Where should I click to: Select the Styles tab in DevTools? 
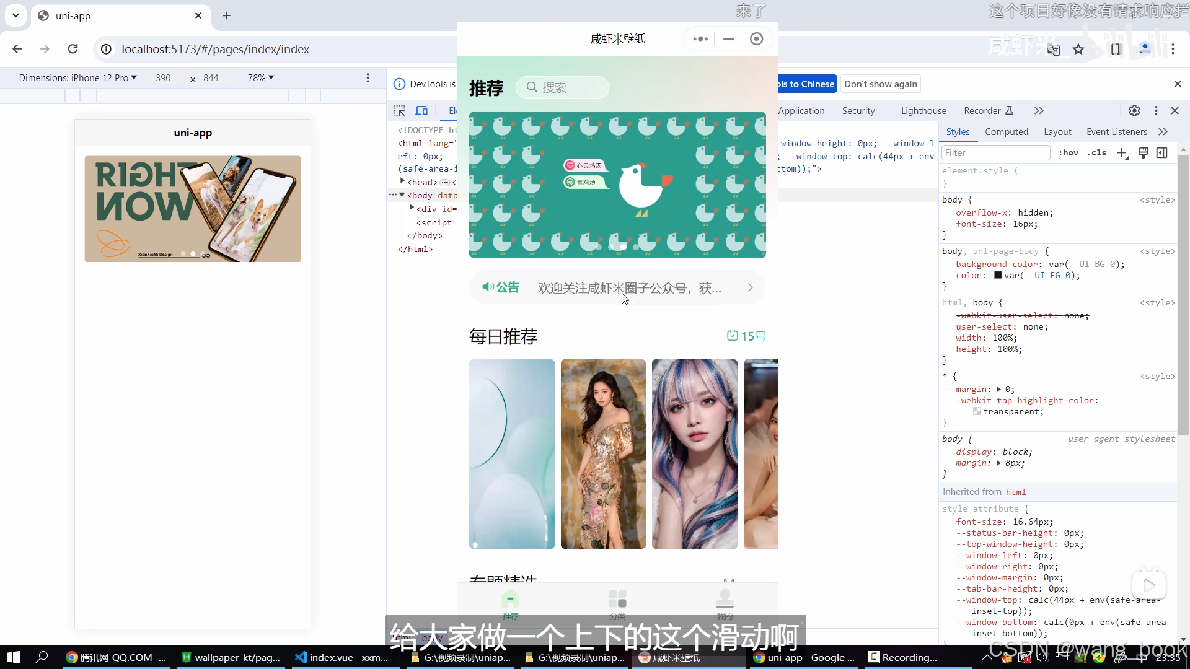pos(958,131)
